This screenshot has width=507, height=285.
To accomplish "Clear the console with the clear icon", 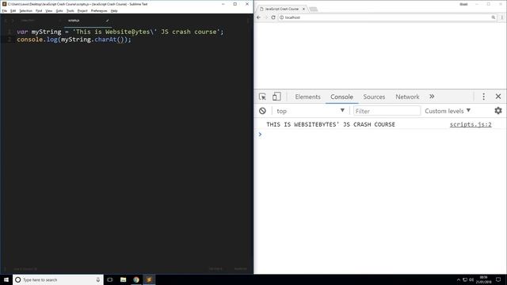I will pos(262,111).
